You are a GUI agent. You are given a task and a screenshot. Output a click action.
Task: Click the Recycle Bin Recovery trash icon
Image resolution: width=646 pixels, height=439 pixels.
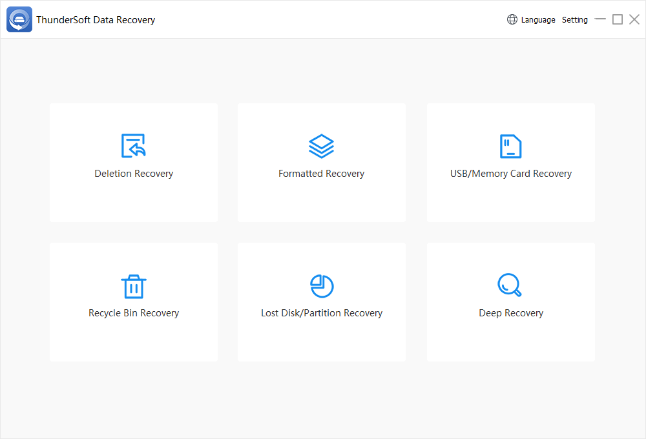point(134,285)
